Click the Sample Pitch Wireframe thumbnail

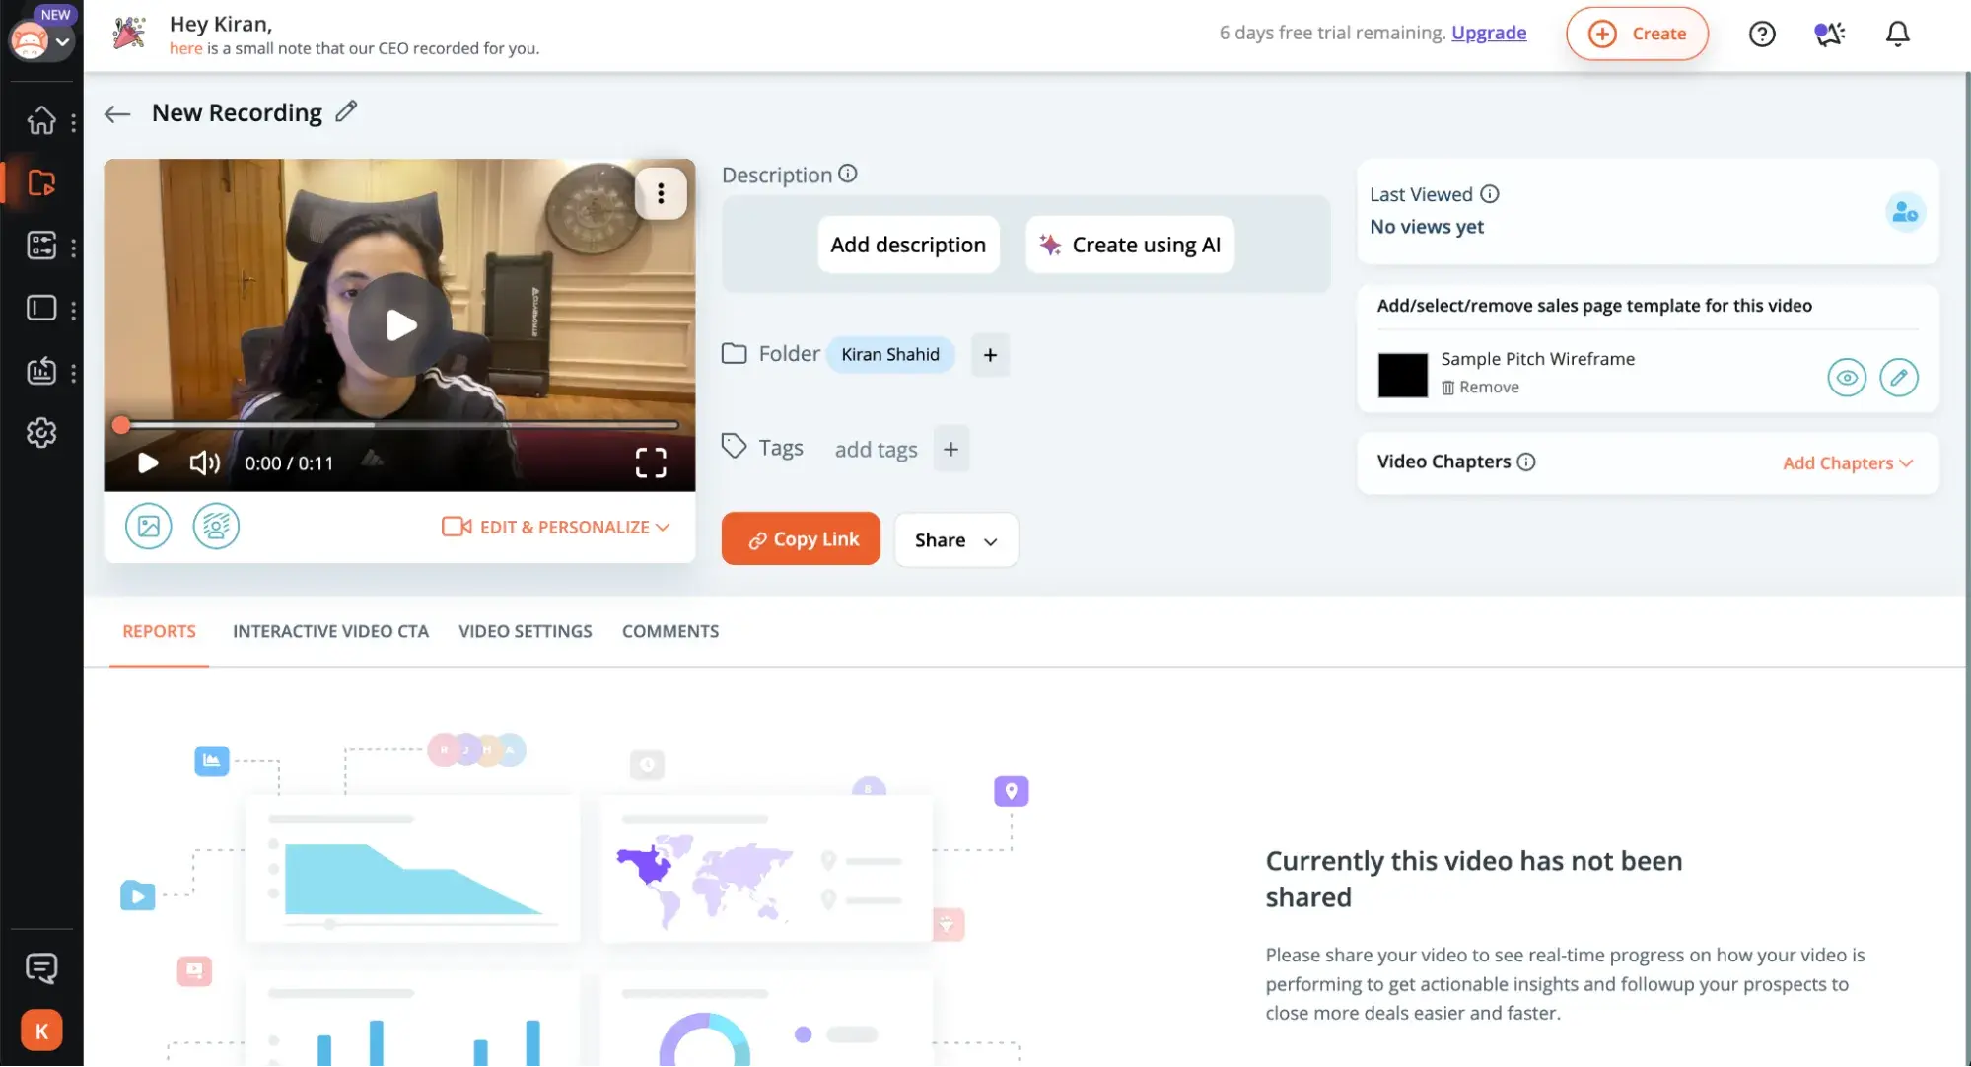tap(1402, 376)
